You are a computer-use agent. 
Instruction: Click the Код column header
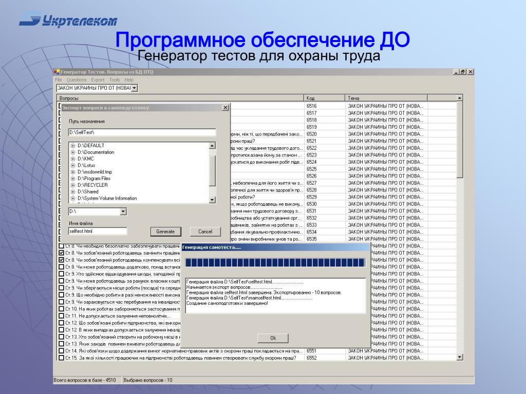[325, 98]
